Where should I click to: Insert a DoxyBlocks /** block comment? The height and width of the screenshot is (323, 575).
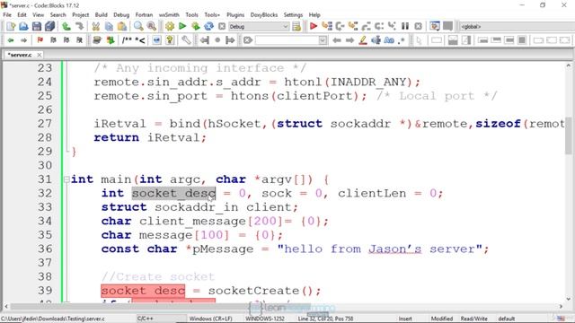coord(127,40)
